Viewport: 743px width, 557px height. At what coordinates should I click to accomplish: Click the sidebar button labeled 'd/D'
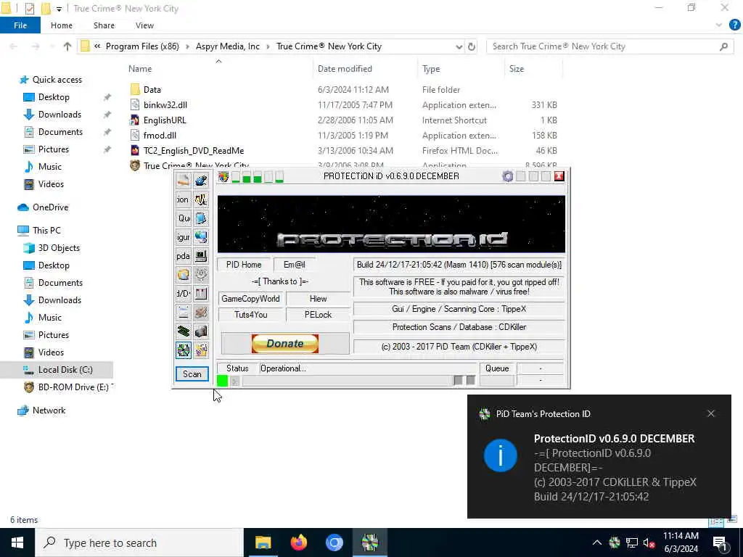184,294
